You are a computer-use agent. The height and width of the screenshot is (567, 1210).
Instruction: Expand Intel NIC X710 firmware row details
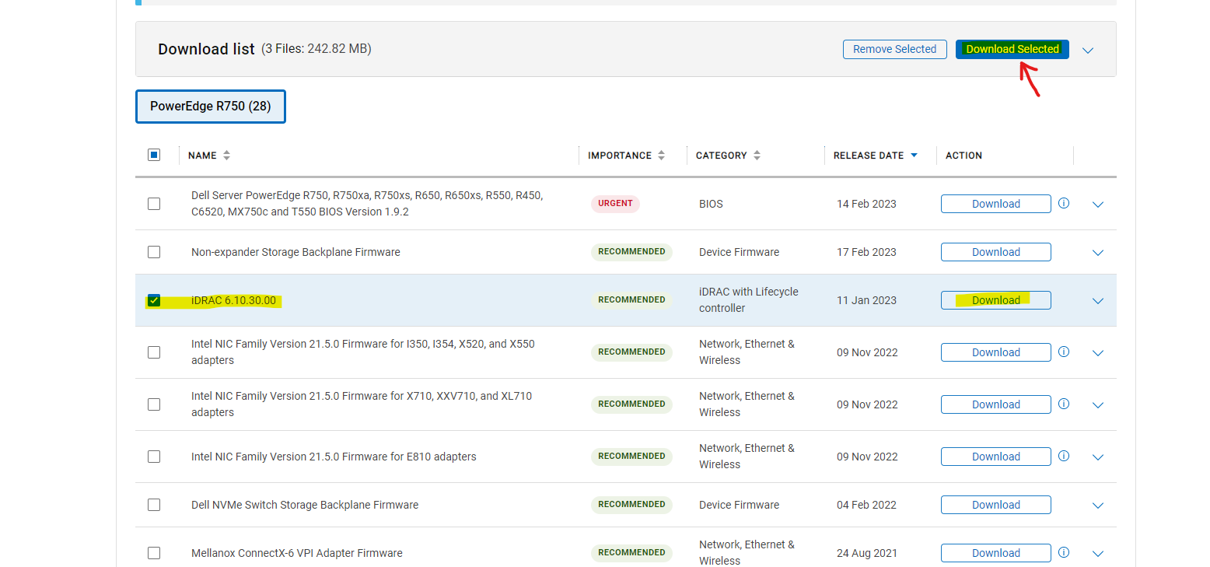click(x=1098, y=405)
